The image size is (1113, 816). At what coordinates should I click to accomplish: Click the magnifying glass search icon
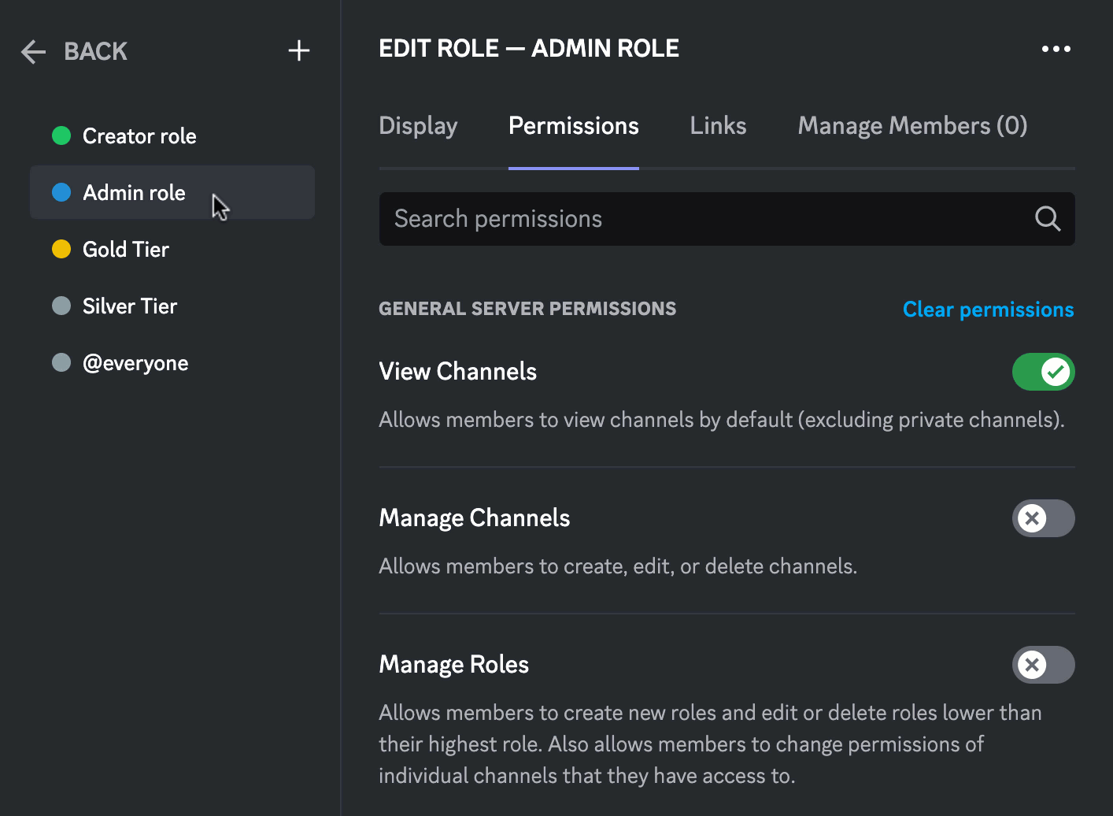point(1047,219)
